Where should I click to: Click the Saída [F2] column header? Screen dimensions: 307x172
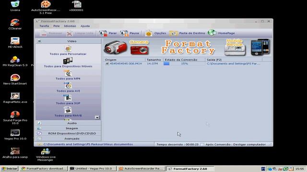click(x=234, y=60)
